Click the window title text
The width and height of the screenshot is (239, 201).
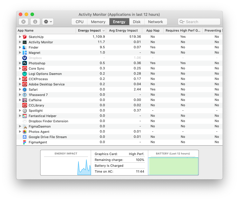click(119, 14)
